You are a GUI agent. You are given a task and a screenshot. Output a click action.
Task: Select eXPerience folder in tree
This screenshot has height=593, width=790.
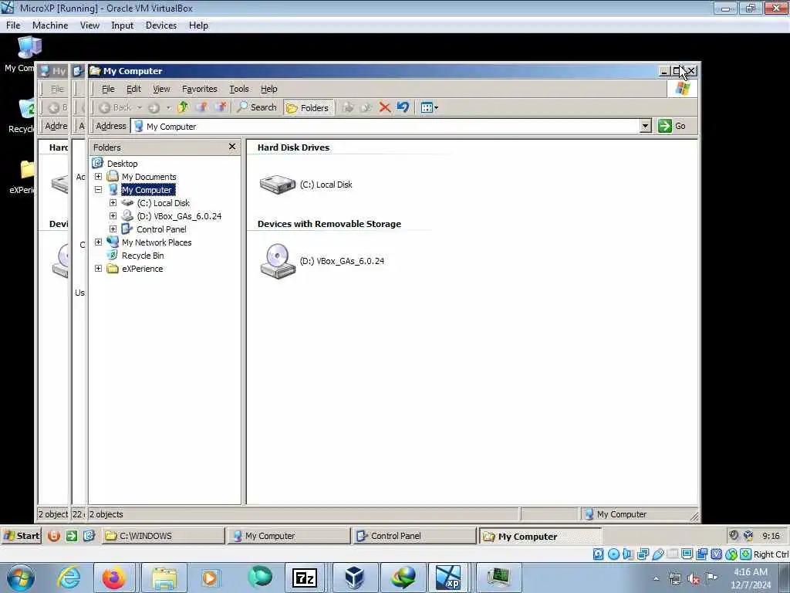click(142, 268)
